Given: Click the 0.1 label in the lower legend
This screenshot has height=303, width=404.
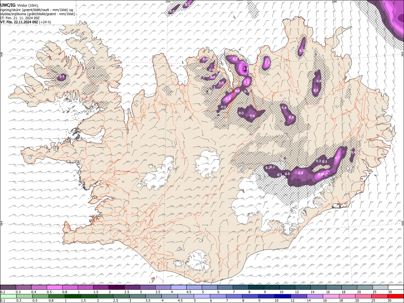Looking at the screenshot, I should click(x=3, y=300).
